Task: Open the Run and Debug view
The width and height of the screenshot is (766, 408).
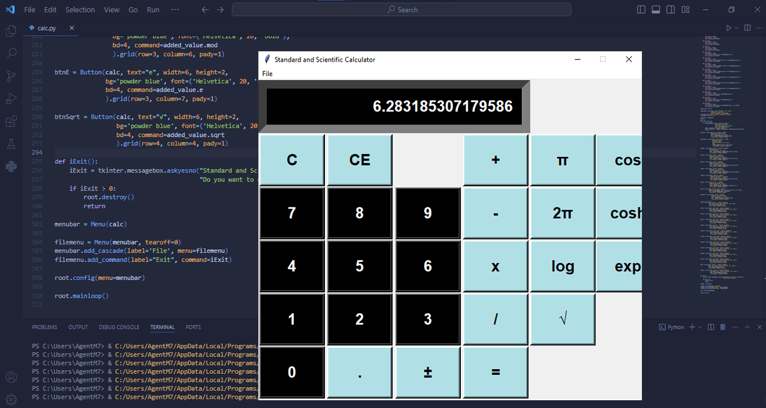Action: (11, 98)
